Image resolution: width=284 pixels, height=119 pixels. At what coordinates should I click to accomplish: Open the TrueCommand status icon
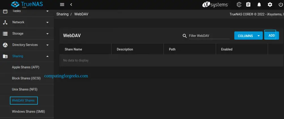(239, 5)
